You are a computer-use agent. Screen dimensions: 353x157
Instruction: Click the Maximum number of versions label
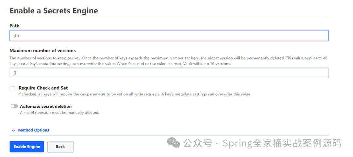tap(42, 50)
